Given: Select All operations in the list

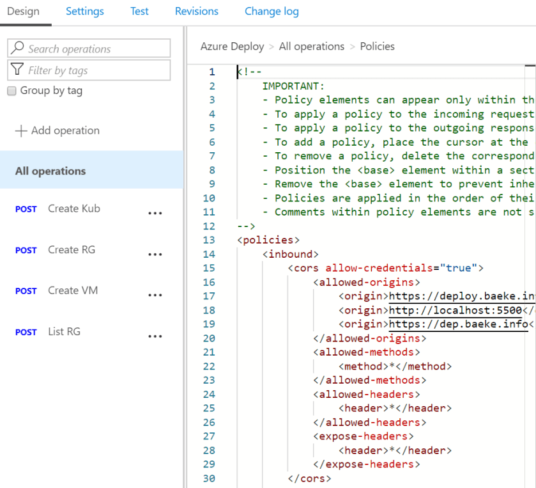Looking at the screenshot, I should 50,171.
